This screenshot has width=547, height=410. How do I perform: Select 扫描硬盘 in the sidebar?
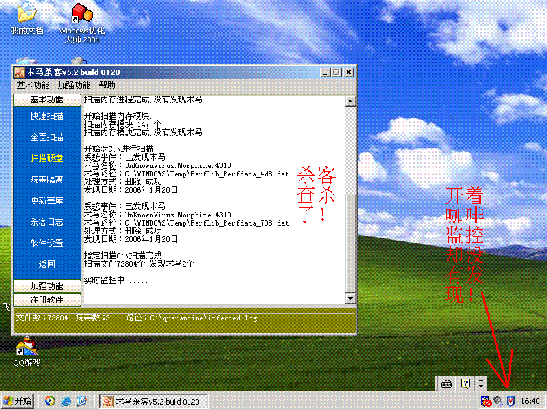[x=46, y=159]
